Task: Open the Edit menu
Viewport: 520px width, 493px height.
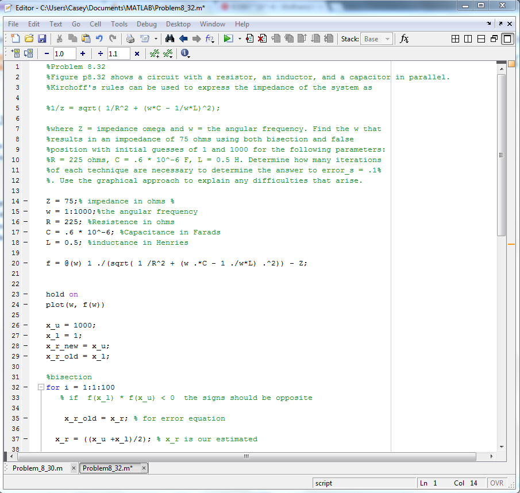Action: 33,24
